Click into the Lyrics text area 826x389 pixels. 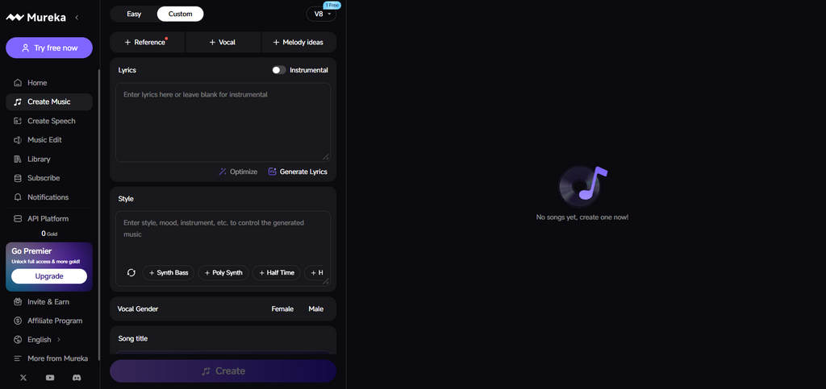pos(223,122)
